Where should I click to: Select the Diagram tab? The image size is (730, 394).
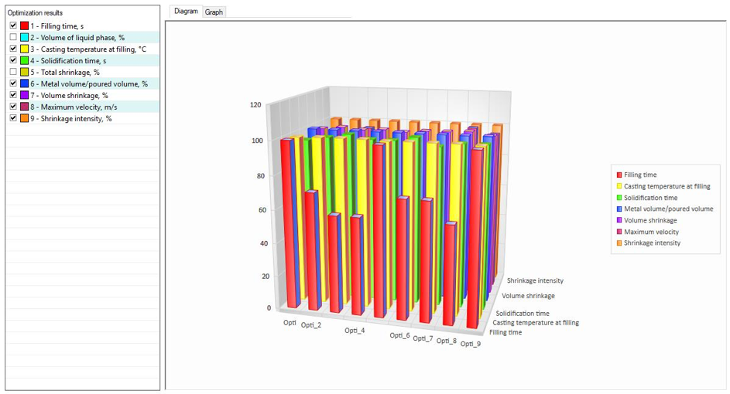pyautogui.click(x=186, y=11)
